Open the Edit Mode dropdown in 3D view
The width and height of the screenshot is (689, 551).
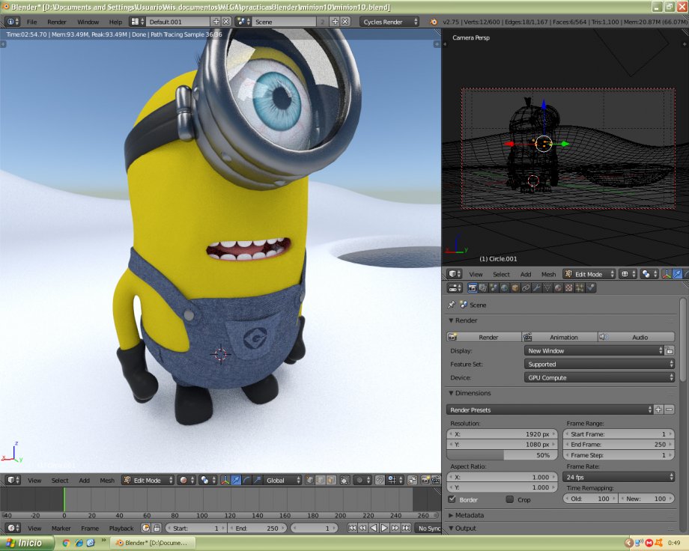[147, 480]
